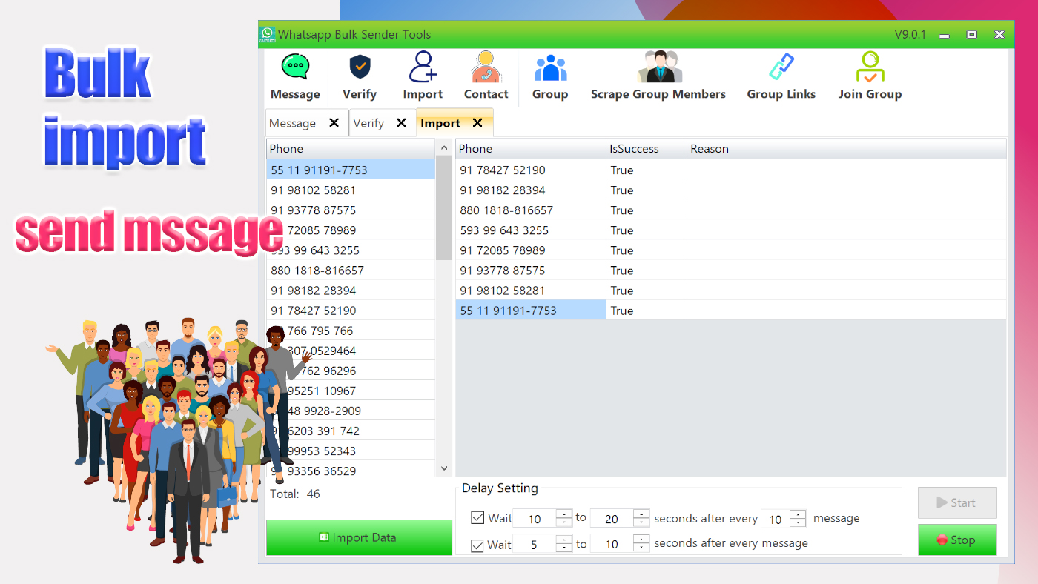Open the Verify shield tool
Screen dimensions: 1038x584
point(360,76)
